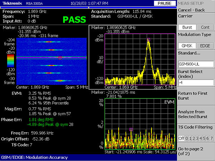Click the Burst Select index field
This screenshot has width=215, height=161.
pyautogui.click(x=196, y=83)
